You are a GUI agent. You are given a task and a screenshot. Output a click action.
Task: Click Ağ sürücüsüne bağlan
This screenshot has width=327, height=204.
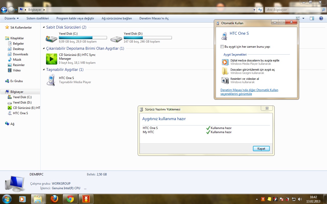[117, 18]
